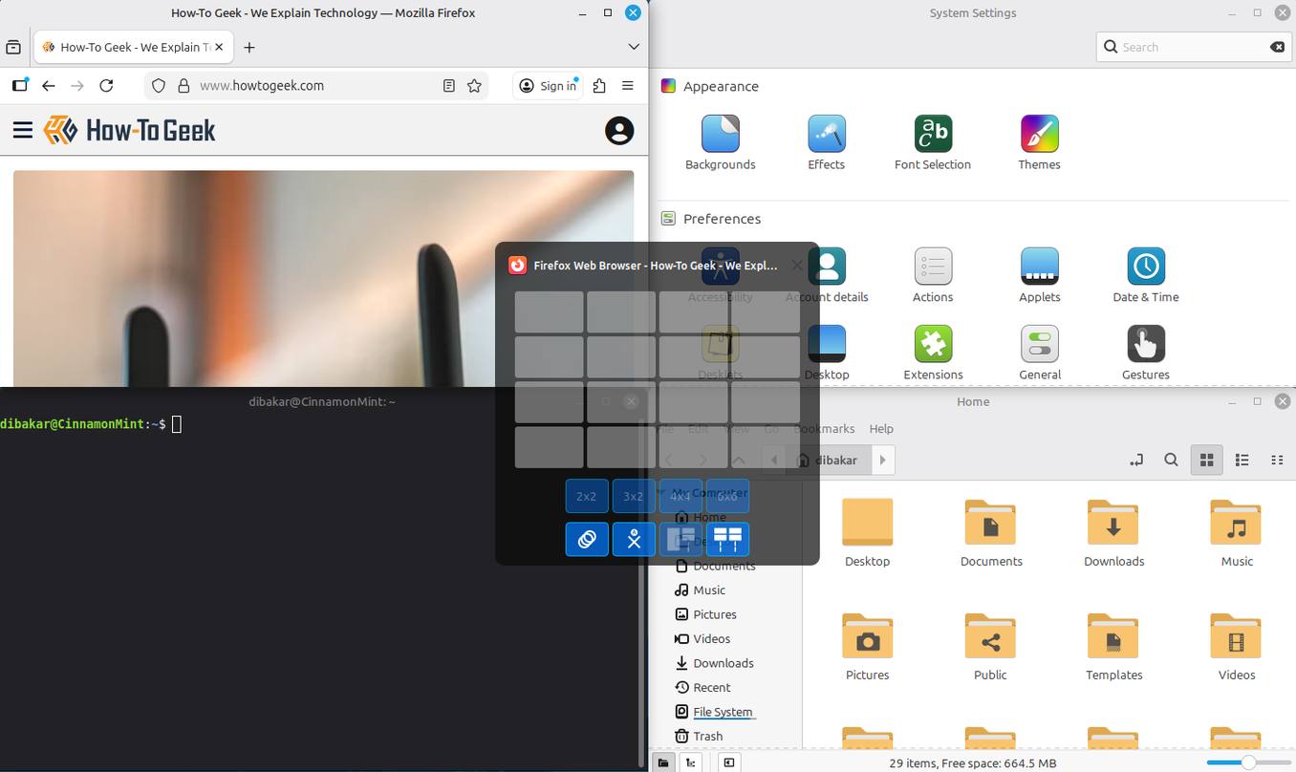1296x772 pixels.
Task: Search files in the Home window
Action: click(x=1171, y=460)
